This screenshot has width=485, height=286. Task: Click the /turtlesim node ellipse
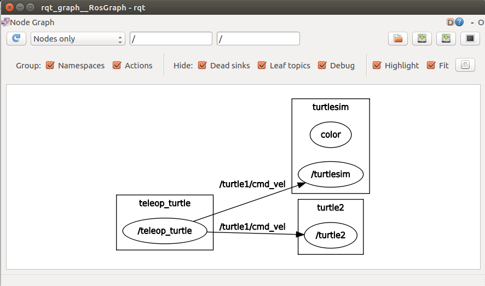331,174
